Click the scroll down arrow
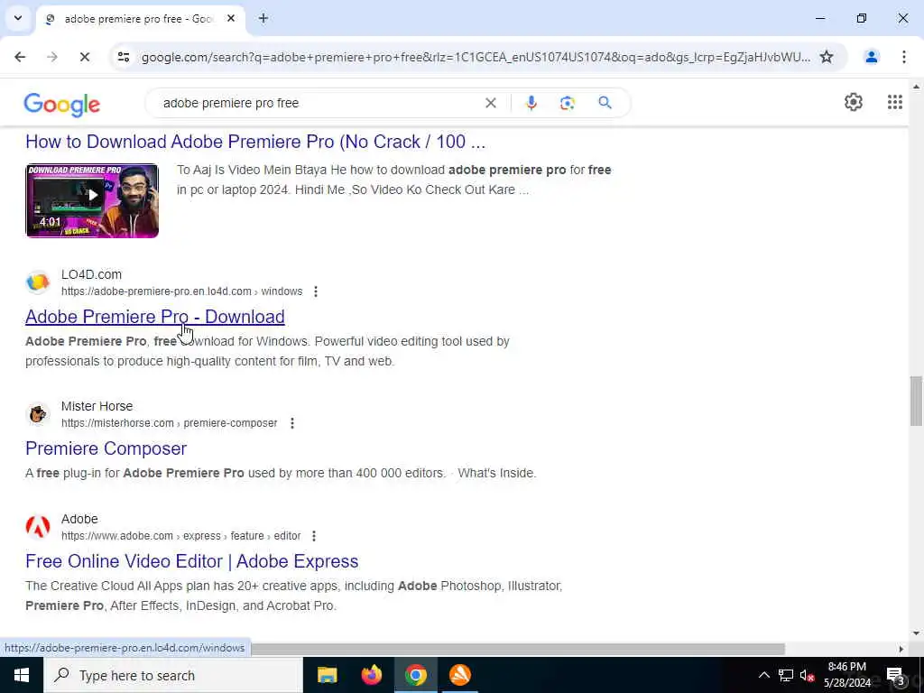The width and height of the screenshot is (924, 693). 916,633
